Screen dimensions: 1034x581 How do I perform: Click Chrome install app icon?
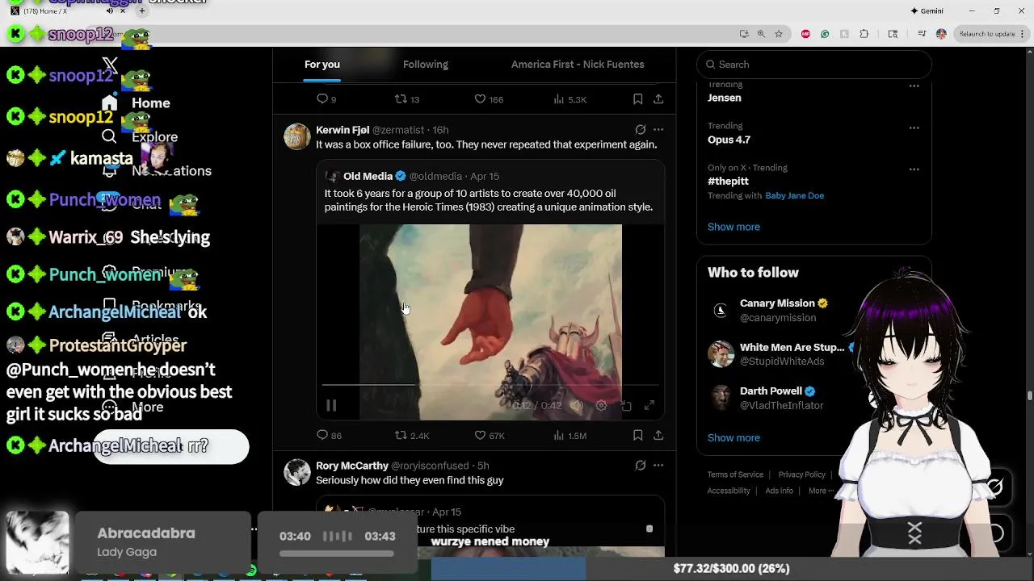click(744, 34)
